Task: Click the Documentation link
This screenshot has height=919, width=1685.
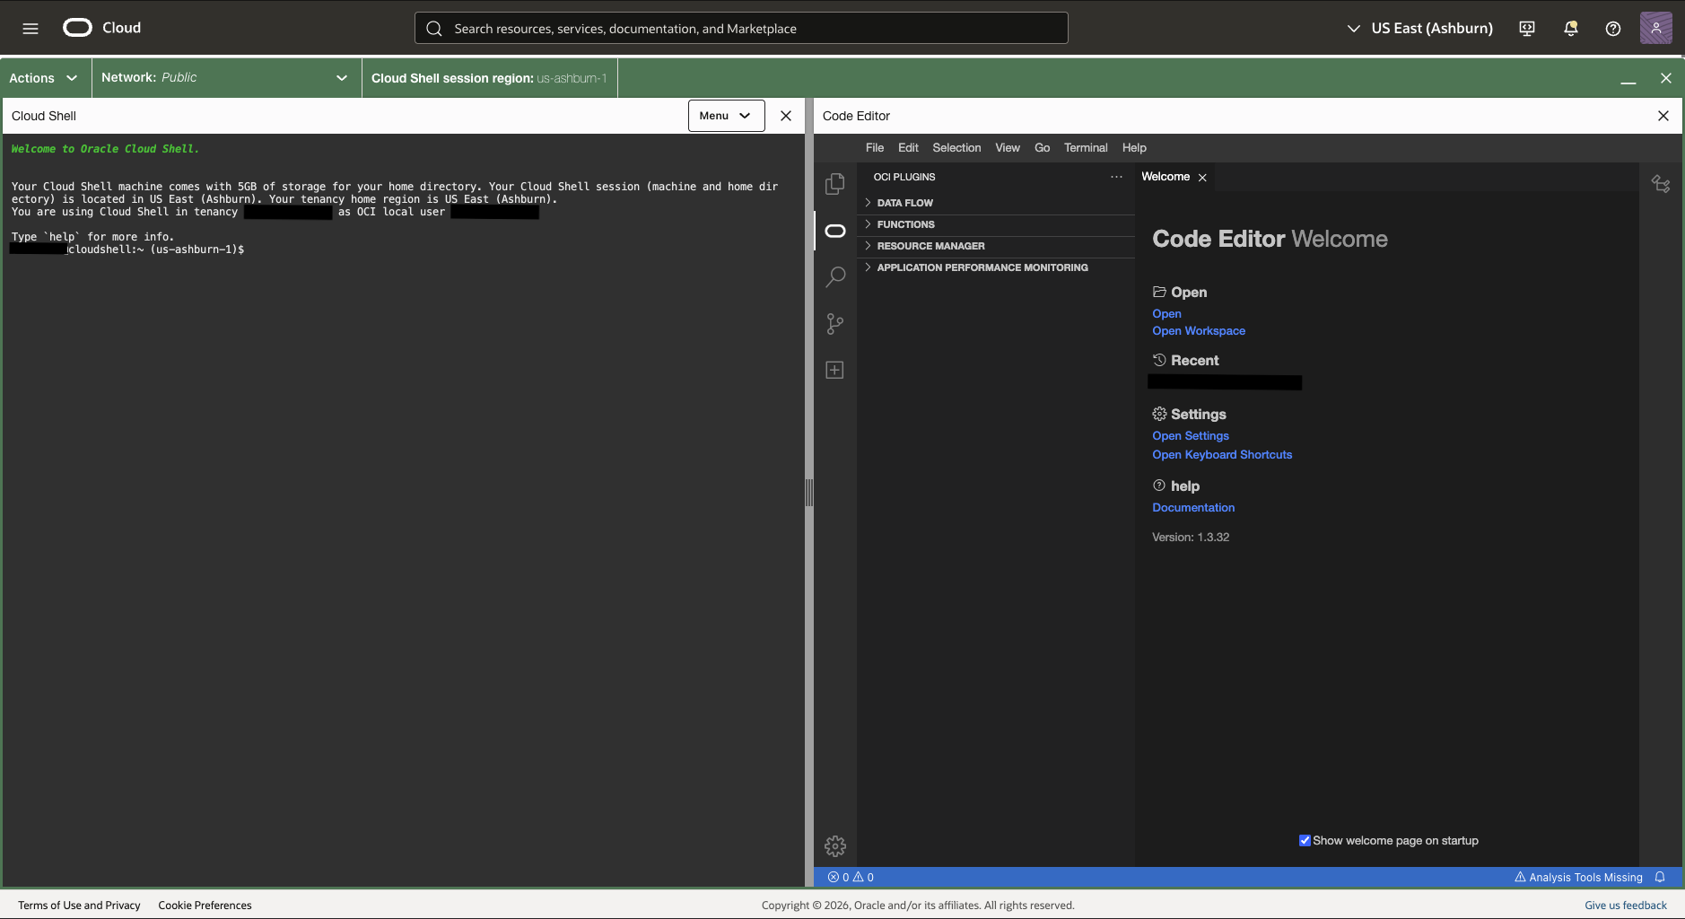Action: [1193, 508]
